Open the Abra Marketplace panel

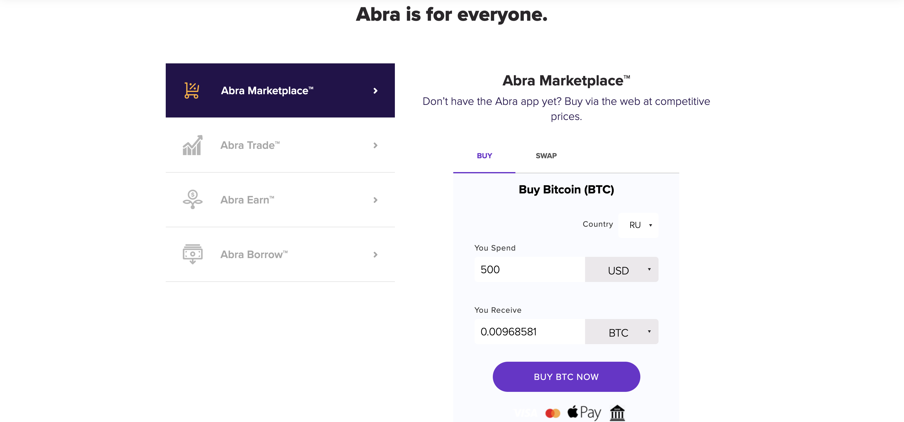pos(280,90)
